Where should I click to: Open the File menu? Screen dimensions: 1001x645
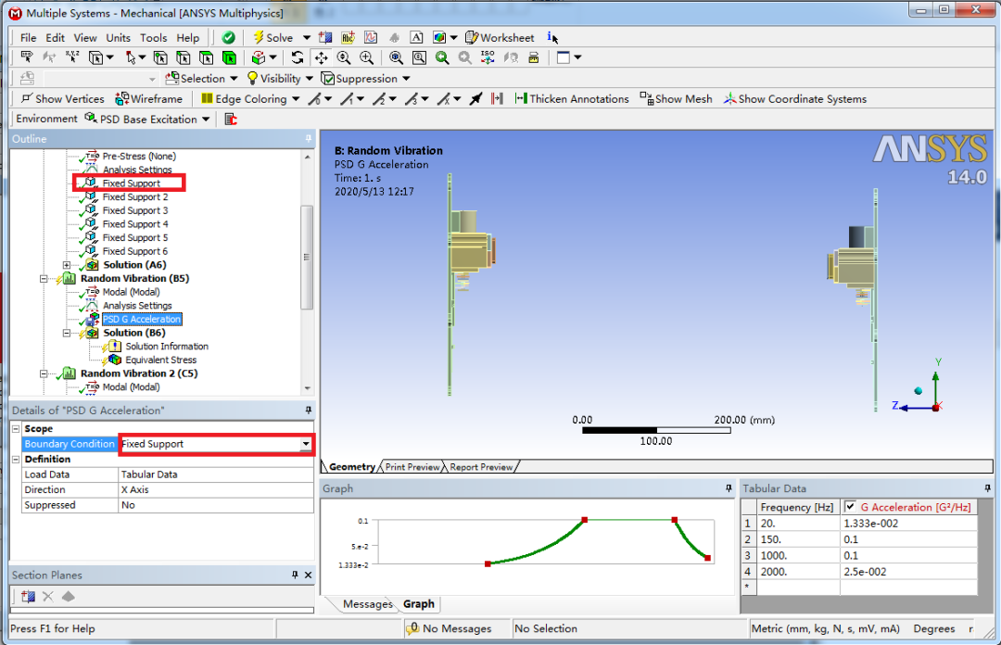click(x=28, y=38)
